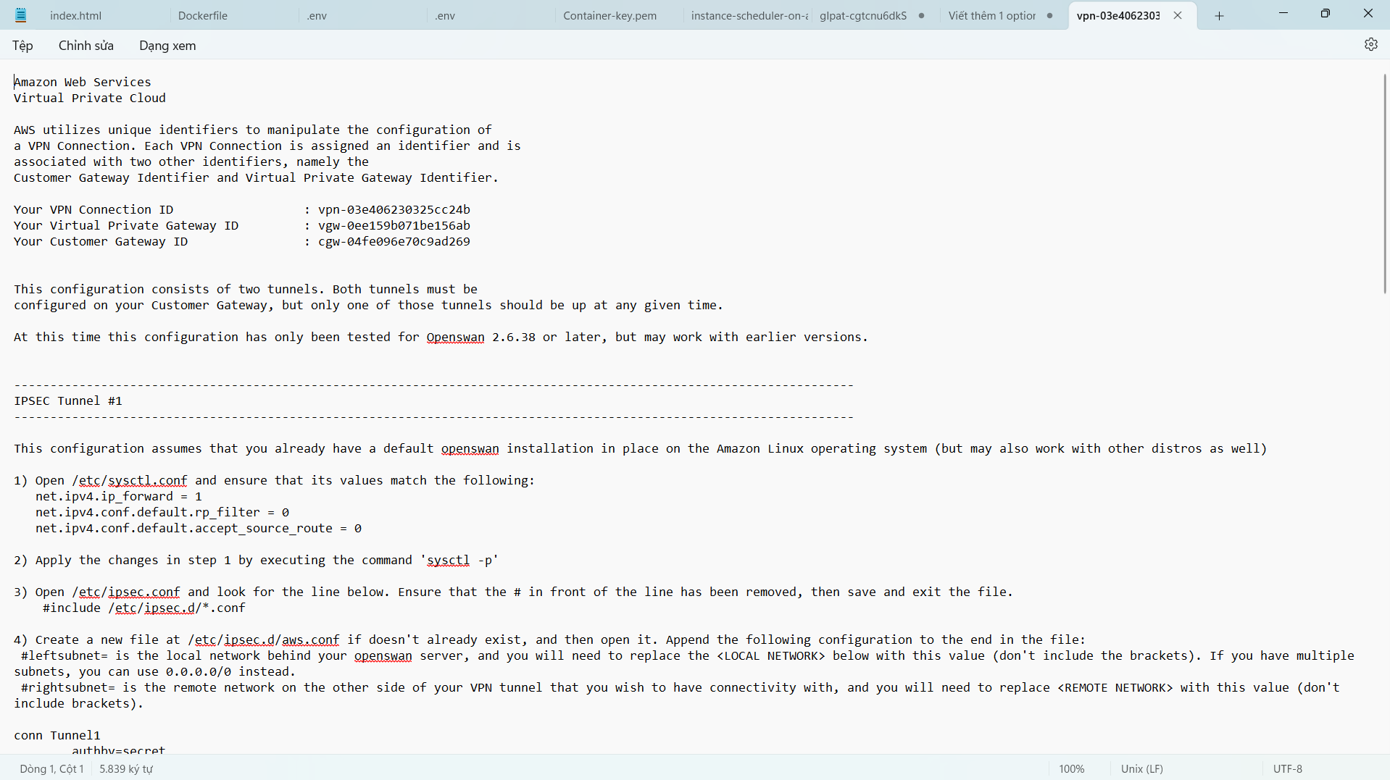The width and height of the screenshot is (1390, 780).
Task: Click Unix (LF) line ending indicator
Action: 1141,768
